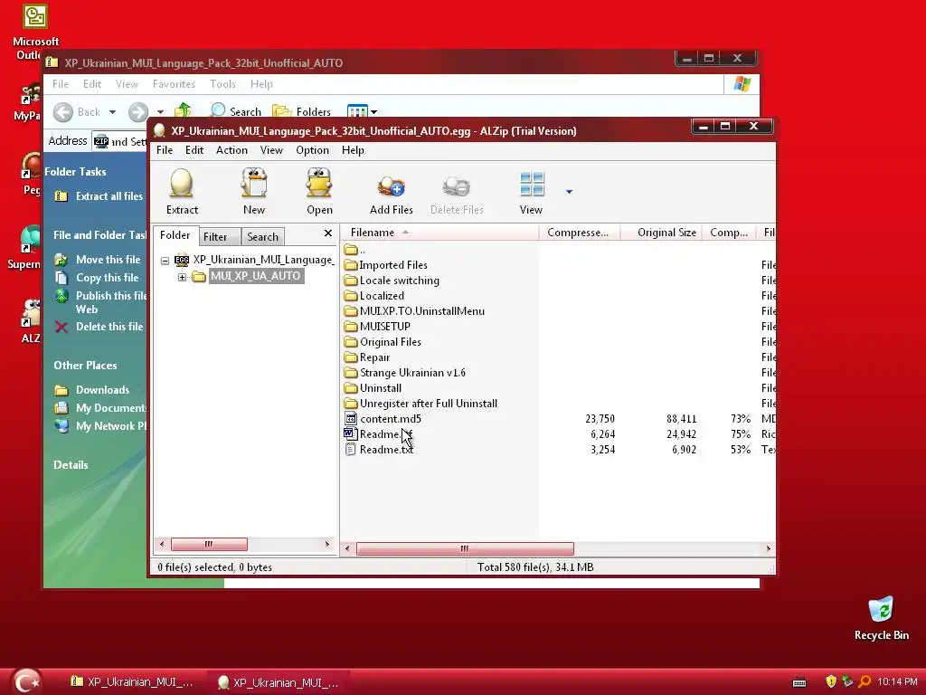
Task: Open the View menu in ALZip
Action: [271, 150]
